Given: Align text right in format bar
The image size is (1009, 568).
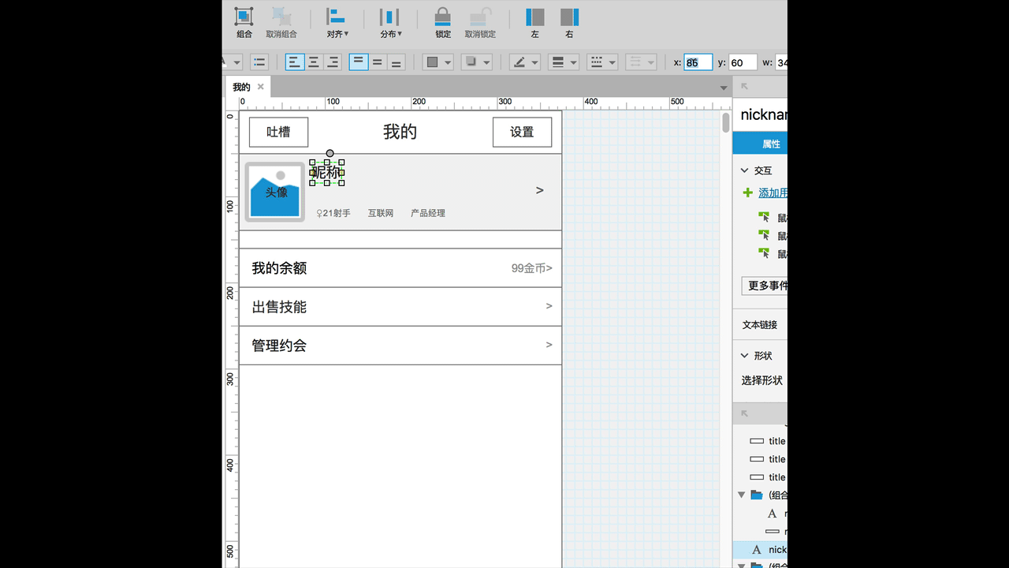Looking at the screenshot, I should click(333, 62).
